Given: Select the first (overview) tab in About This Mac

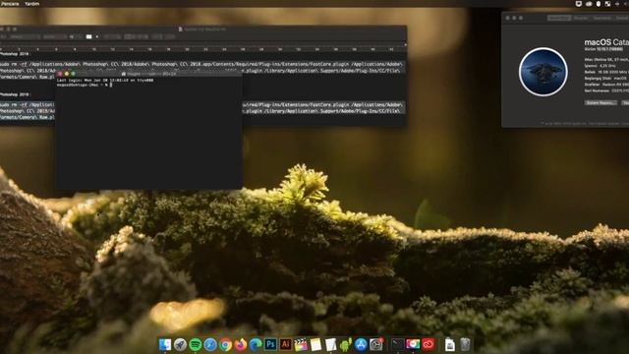Looking at the screenshot, I should coord(559,18).
